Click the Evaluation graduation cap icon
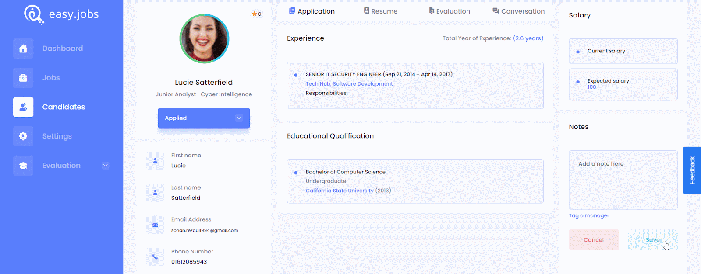The width and height of the screenshot is (701, 274). coord(23,166)
